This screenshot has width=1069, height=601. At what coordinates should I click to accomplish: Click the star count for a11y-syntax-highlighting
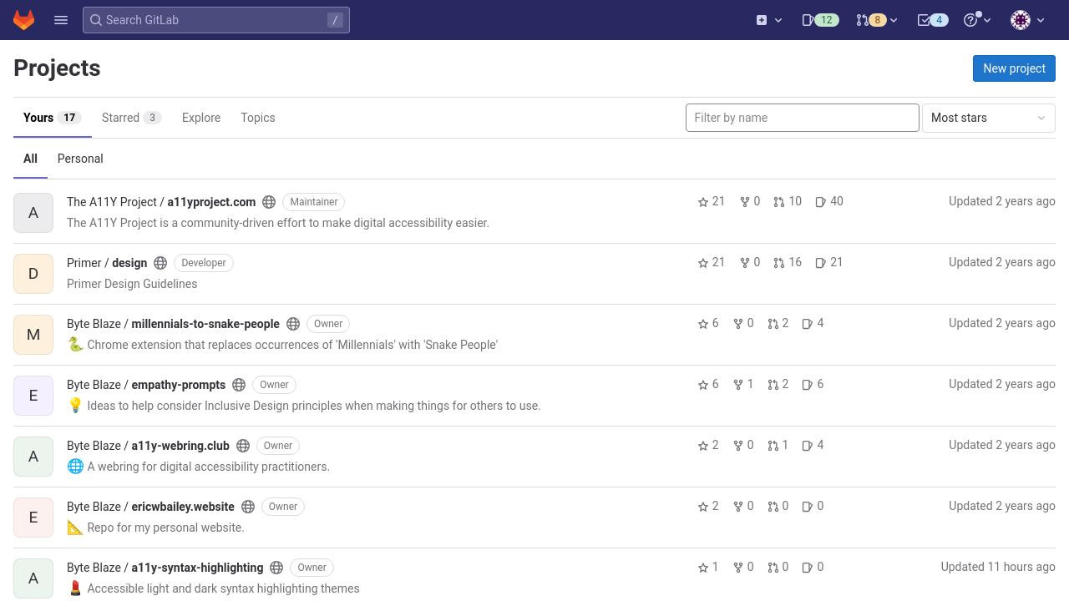tap(708, 568)
